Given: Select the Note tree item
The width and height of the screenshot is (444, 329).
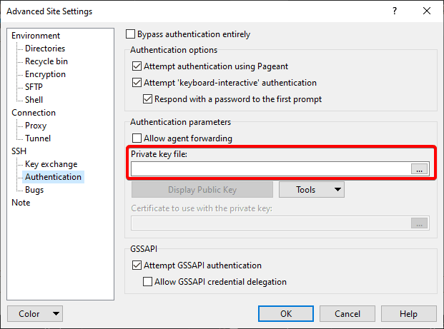Looking at the screenshot, I should tap(21, 203).
